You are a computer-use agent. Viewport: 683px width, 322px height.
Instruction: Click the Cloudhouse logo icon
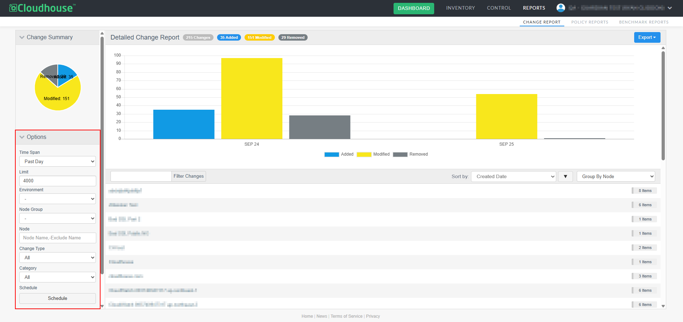tap(13, 8)
